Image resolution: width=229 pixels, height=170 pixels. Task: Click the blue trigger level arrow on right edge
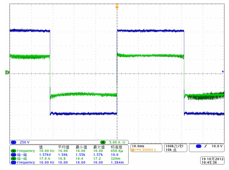coord(222,72)
